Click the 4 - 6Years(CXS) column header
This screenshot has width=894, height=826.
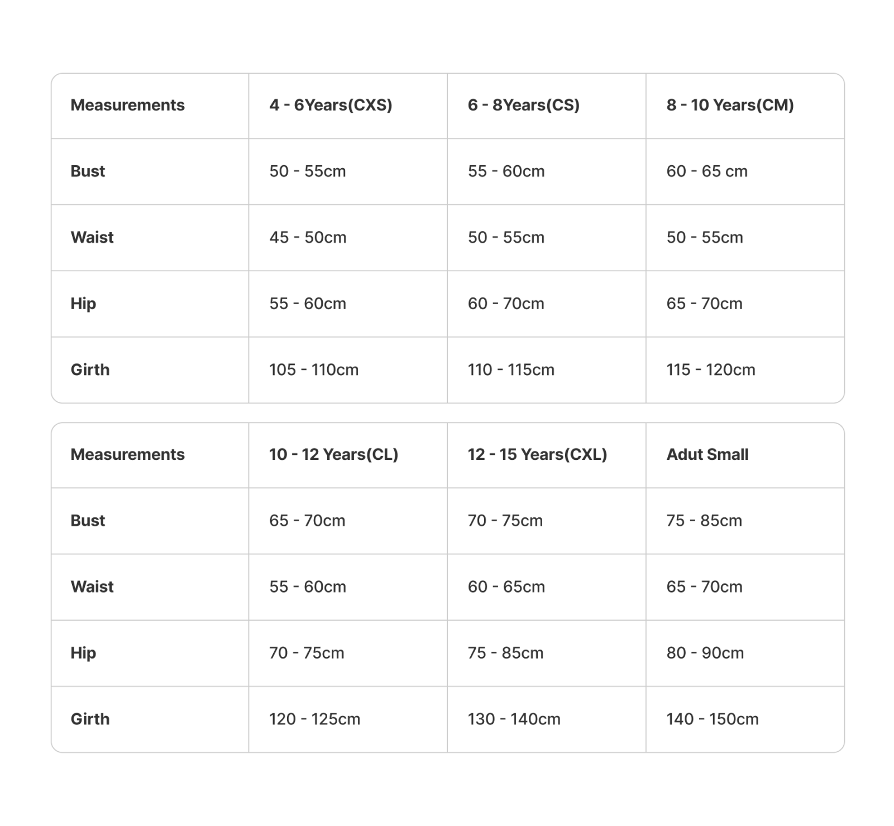(331, 105)
